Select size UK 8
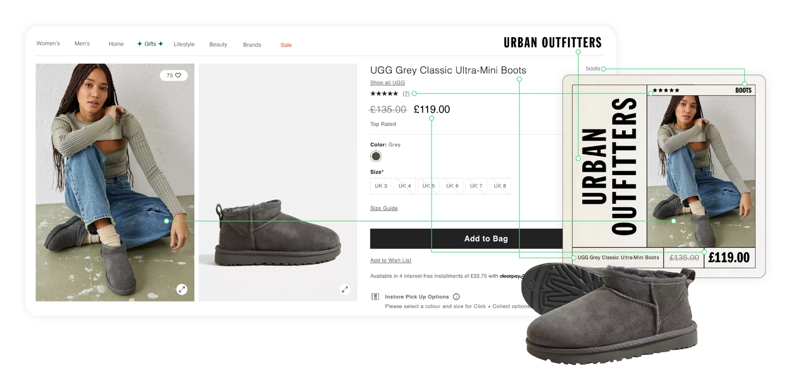Viewport: 791px width, 376px height. 500,186
